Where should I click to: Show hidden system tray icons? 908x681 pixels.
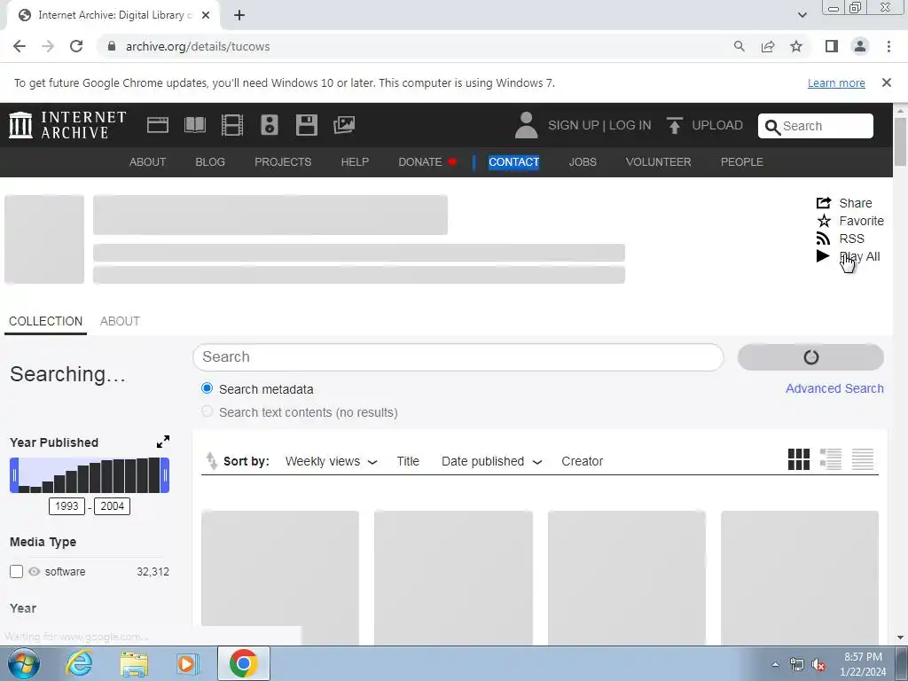point(775,665)
